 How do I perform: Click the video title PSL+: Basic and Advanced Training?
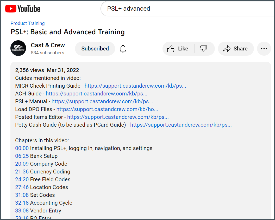68,32
